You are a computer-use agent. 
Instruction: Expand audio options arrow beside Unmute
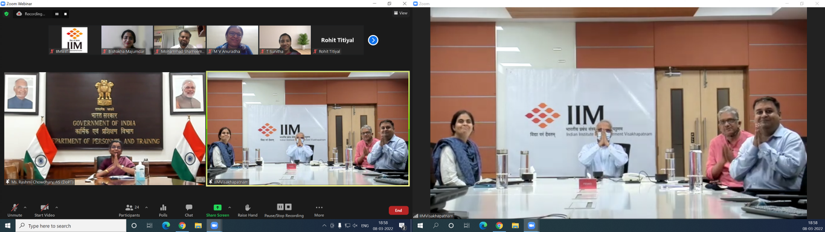(25, 207)
